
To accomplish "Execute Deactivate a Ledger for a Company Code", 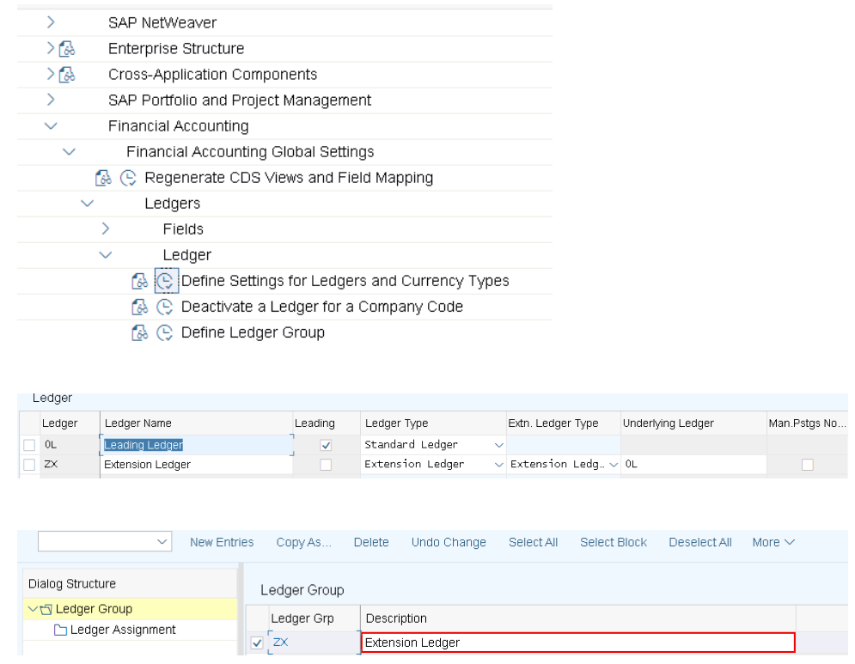I will click(x=165, y=307).
